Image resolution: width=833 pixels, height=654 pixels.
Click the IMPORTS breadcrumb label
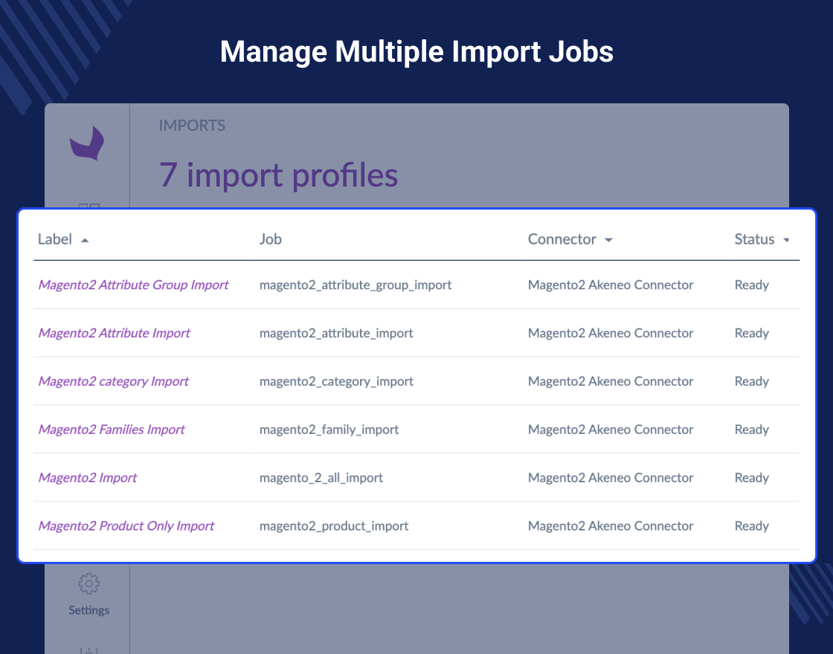pyautogui.click(x=192, y=126)
